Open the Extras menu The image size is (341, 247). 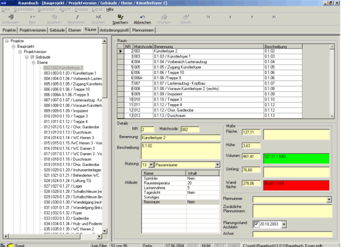coord(97,10)
